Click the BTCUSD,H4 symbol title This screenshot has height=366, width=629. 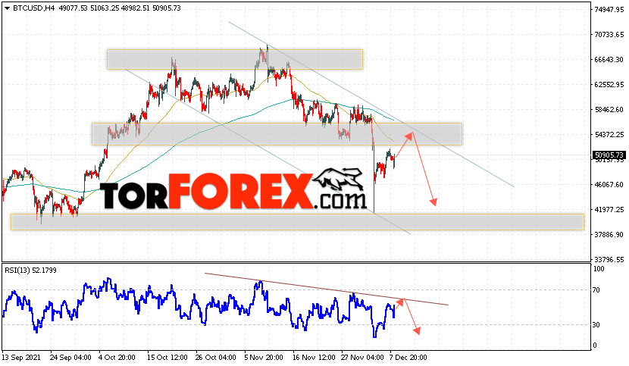[33, 8]
